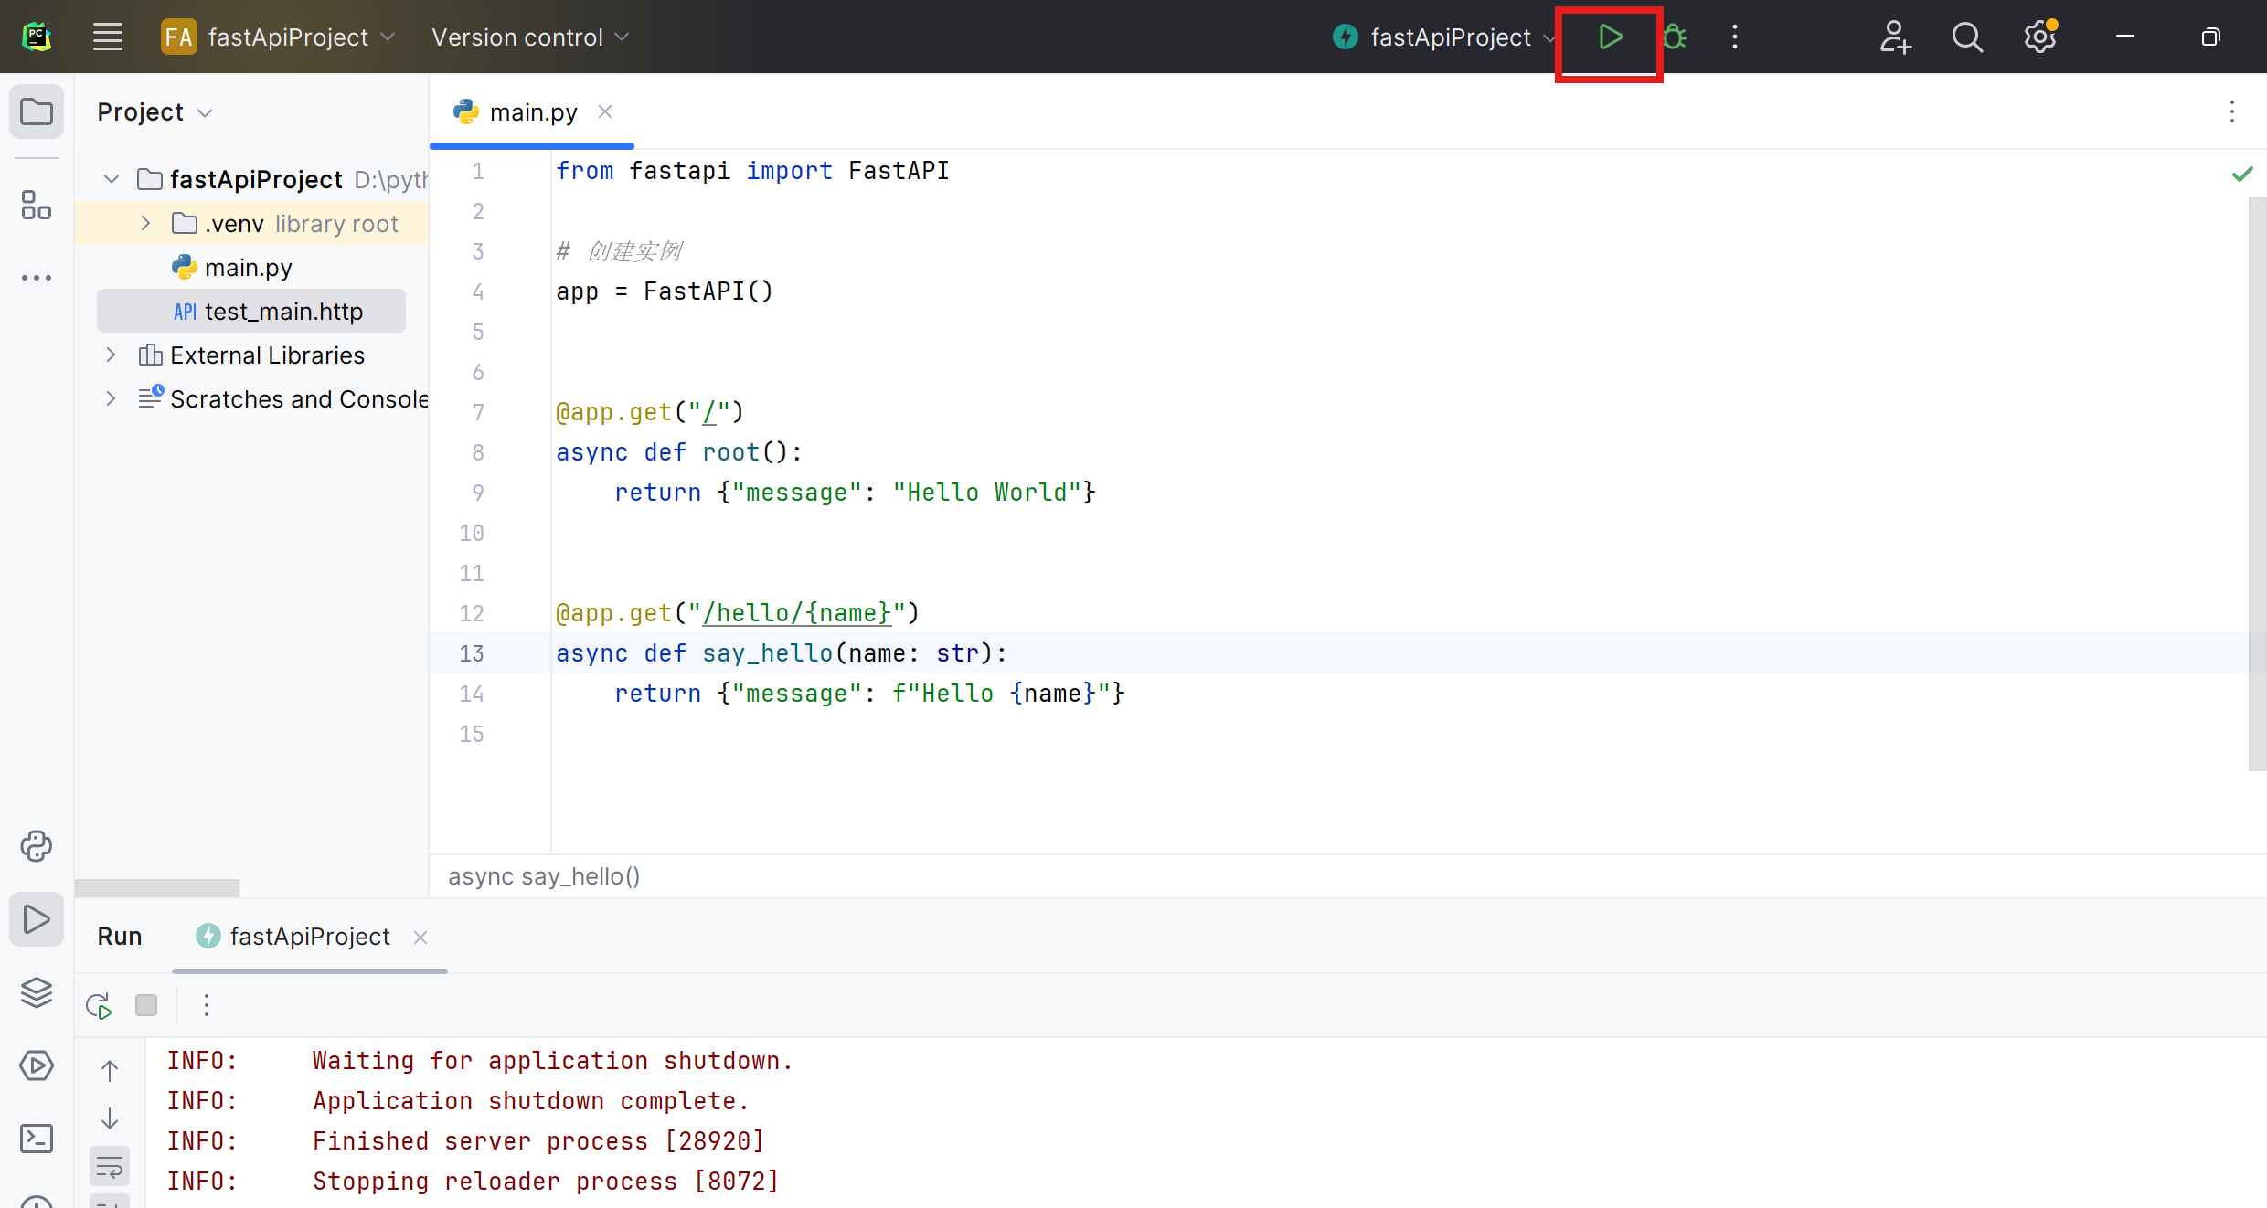Open the Terminal tool window icon
The width and height of the screenshot is (2267, 1208).
tap(37, 1139)
